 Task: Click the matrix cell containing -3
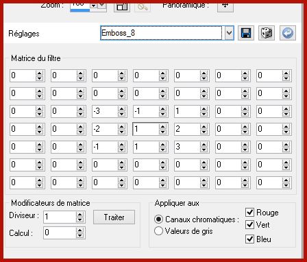(105, 111)
